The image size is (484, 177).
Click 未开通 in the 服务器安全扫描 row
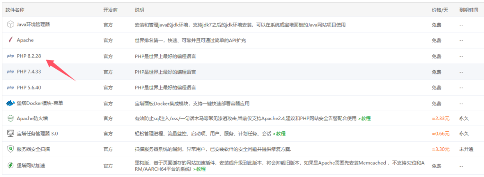(x=466, y=149)
